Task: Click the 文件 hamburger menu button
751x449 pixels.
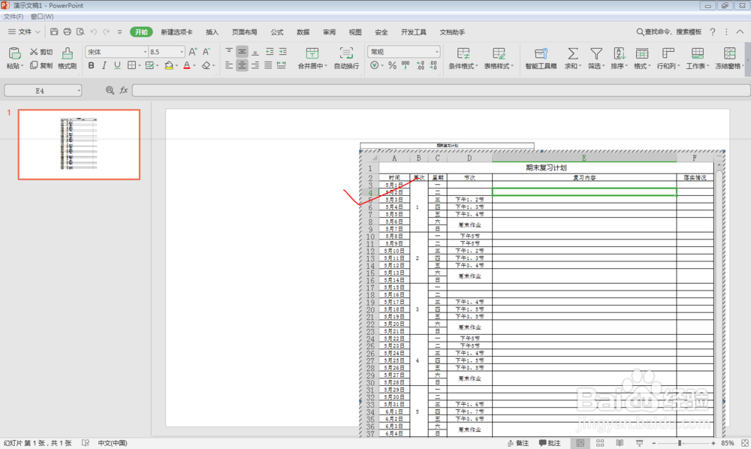Action: (x=24, y=32)
